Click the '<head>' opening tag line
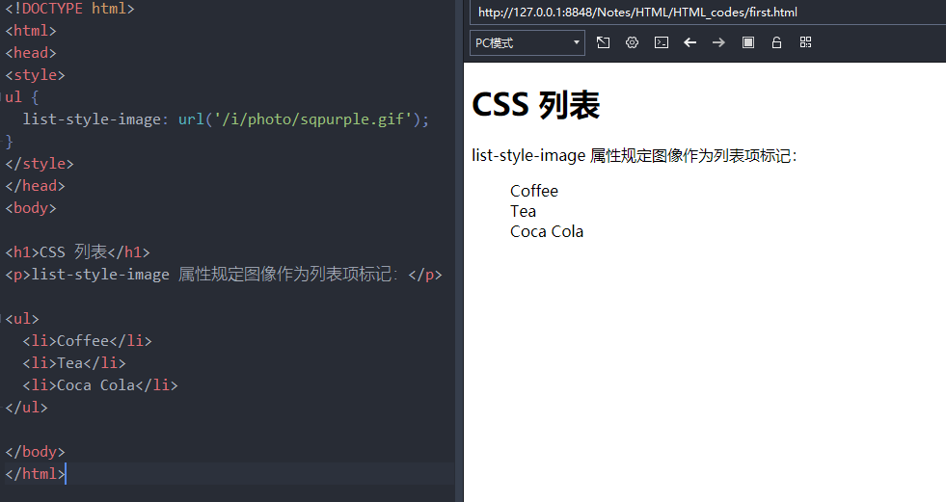This screenshot has height=502, width=946. (x=31, y=53)
